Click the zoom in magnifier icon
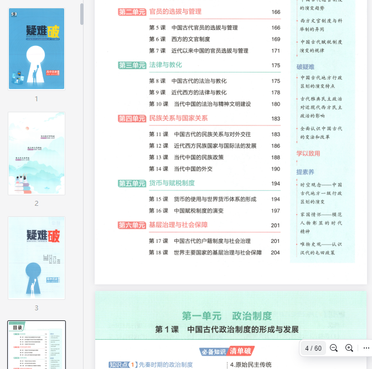372x369 pixels. tap(349, 348)
